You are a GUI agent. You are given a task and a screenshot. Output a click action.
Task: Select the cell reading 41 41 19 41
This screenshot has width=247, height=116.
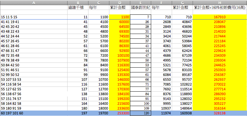coord(34,22)
